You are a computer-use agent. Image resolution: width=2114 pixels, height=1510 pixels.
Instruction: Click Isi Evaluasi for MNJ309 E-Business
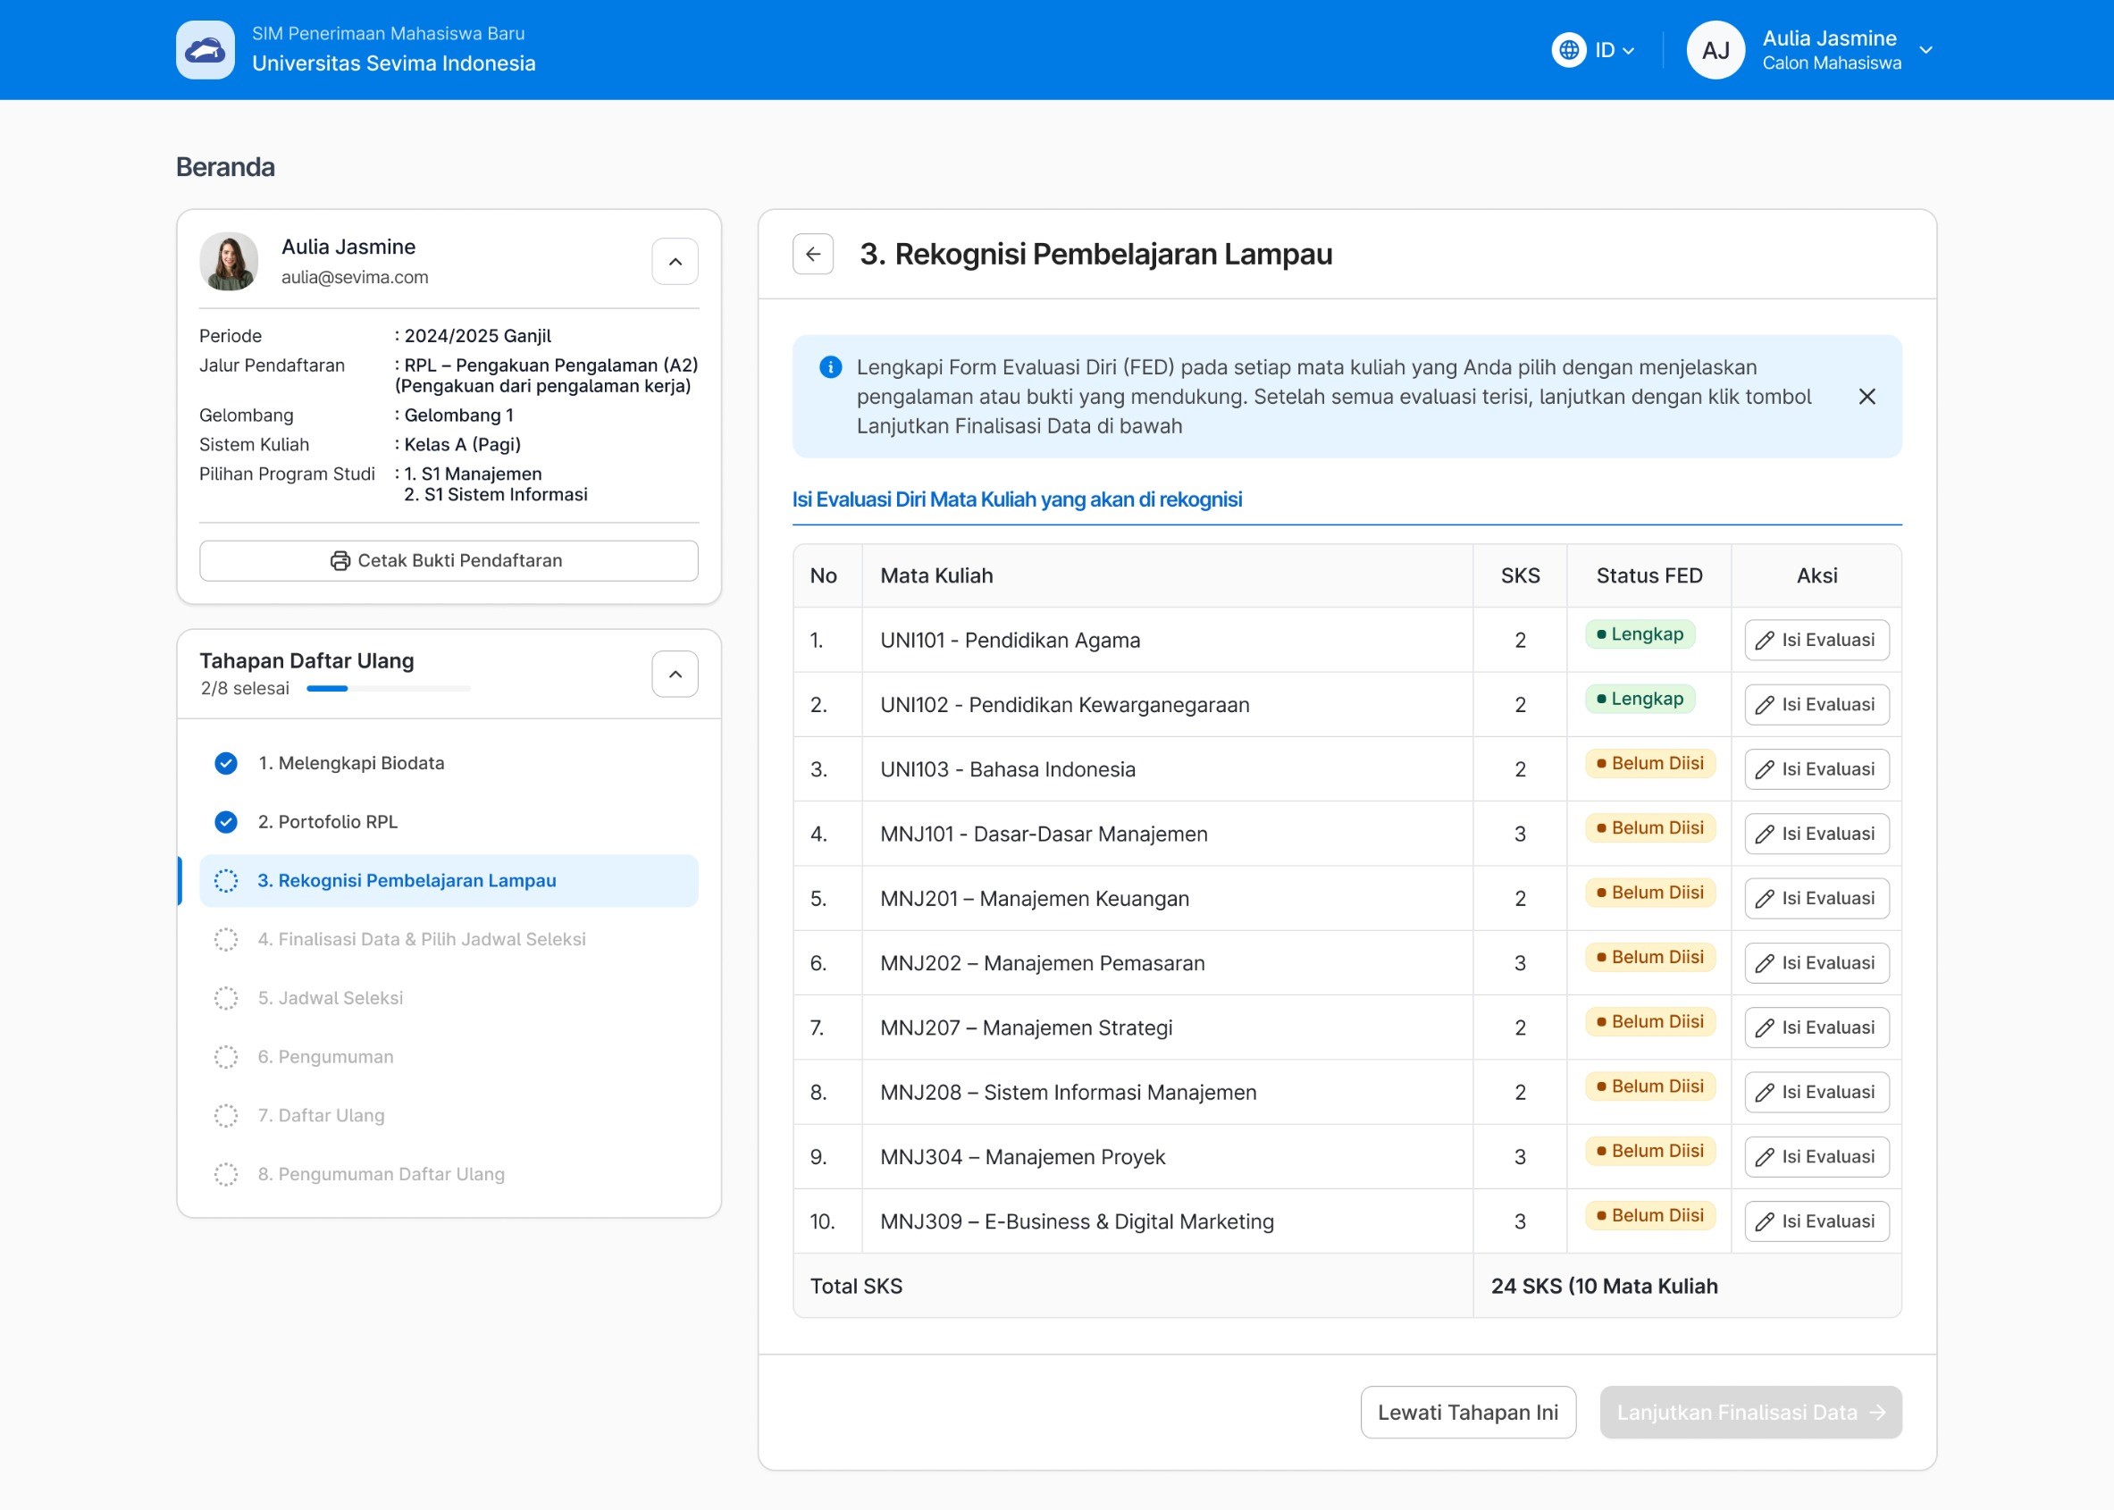pyautogui.click(x=1816, y=1221)
